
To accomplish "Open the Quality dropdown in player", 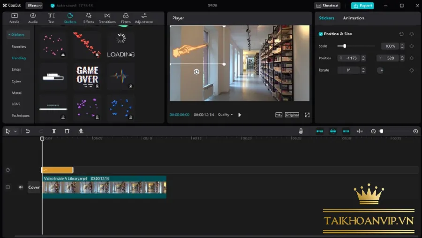I will (x=225, y=115).
